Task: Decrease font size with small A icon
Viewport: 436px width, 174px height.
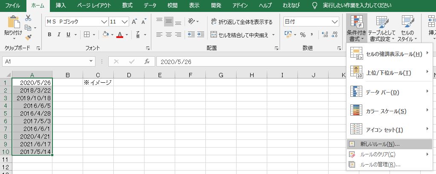Action: point(144,22)
